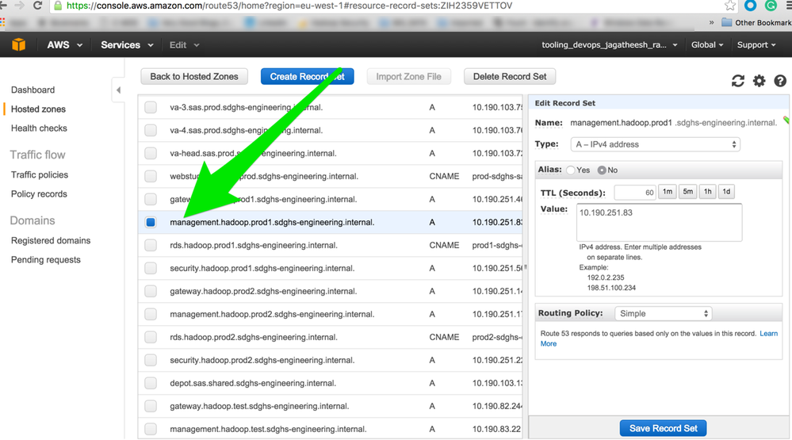The height and width of the screenshot is (440, 792).
Task: Select row gateway.hadoop.test.sdghs-engineering.internal.
Action: coord(331,406)
